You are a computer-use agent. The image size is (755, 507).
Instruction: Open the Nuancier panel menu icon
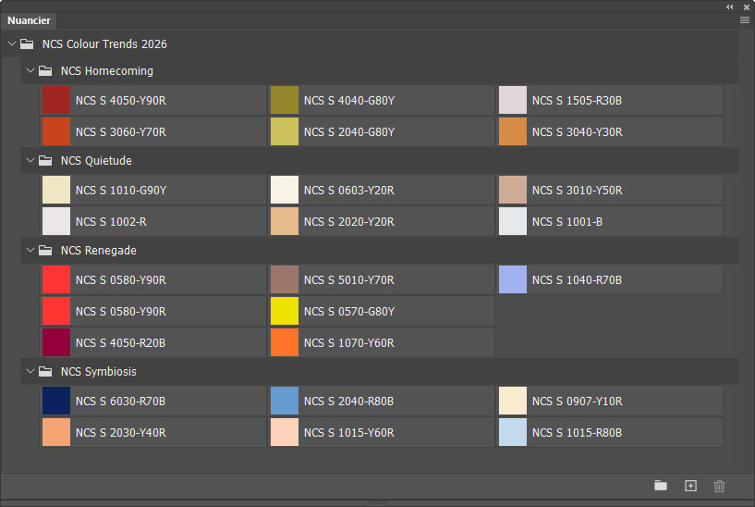tap(745, 20)
